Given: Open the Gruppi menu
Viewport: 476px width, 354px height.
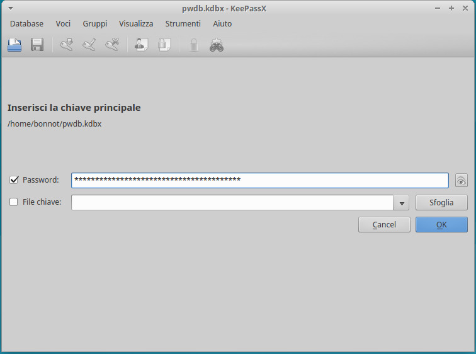Looking at the screenshot, I should click(x=95, y=24).
